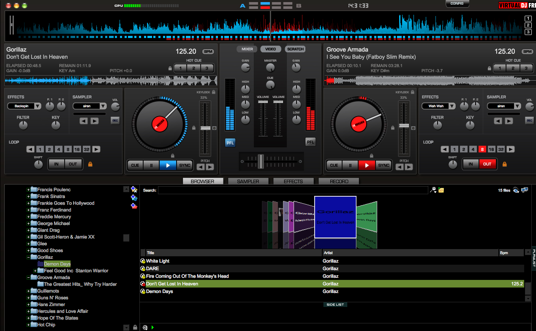Click the external display icon above the playlist

pyautogui.click(x=525, y=190)
